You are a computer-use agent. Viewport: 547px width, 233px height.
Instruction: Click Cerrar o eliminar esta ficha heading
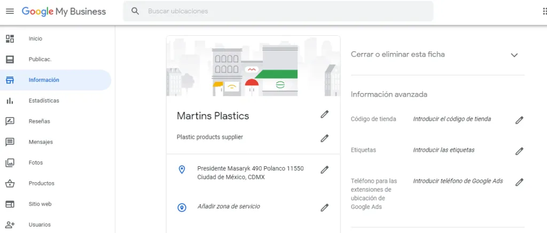(x=397, y=55)
